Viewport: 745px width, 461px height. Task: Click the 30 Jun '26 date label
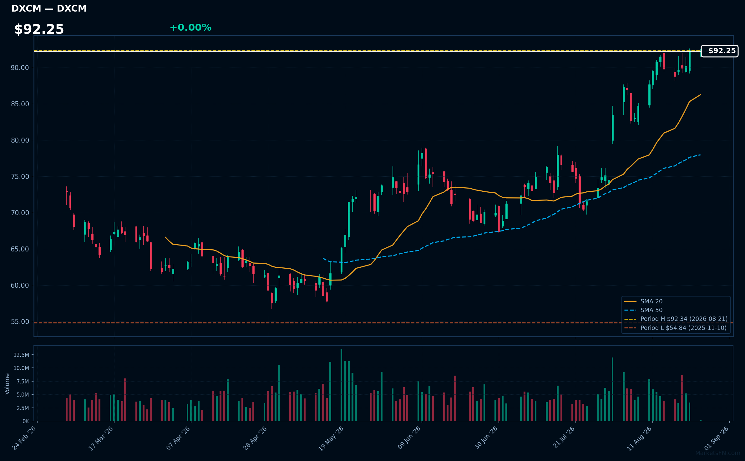click(486, 438)
